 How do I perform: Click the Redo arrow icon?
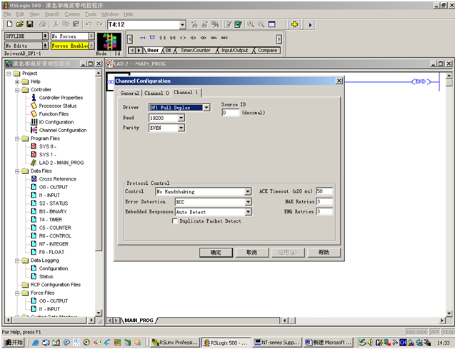pos(99,24)
